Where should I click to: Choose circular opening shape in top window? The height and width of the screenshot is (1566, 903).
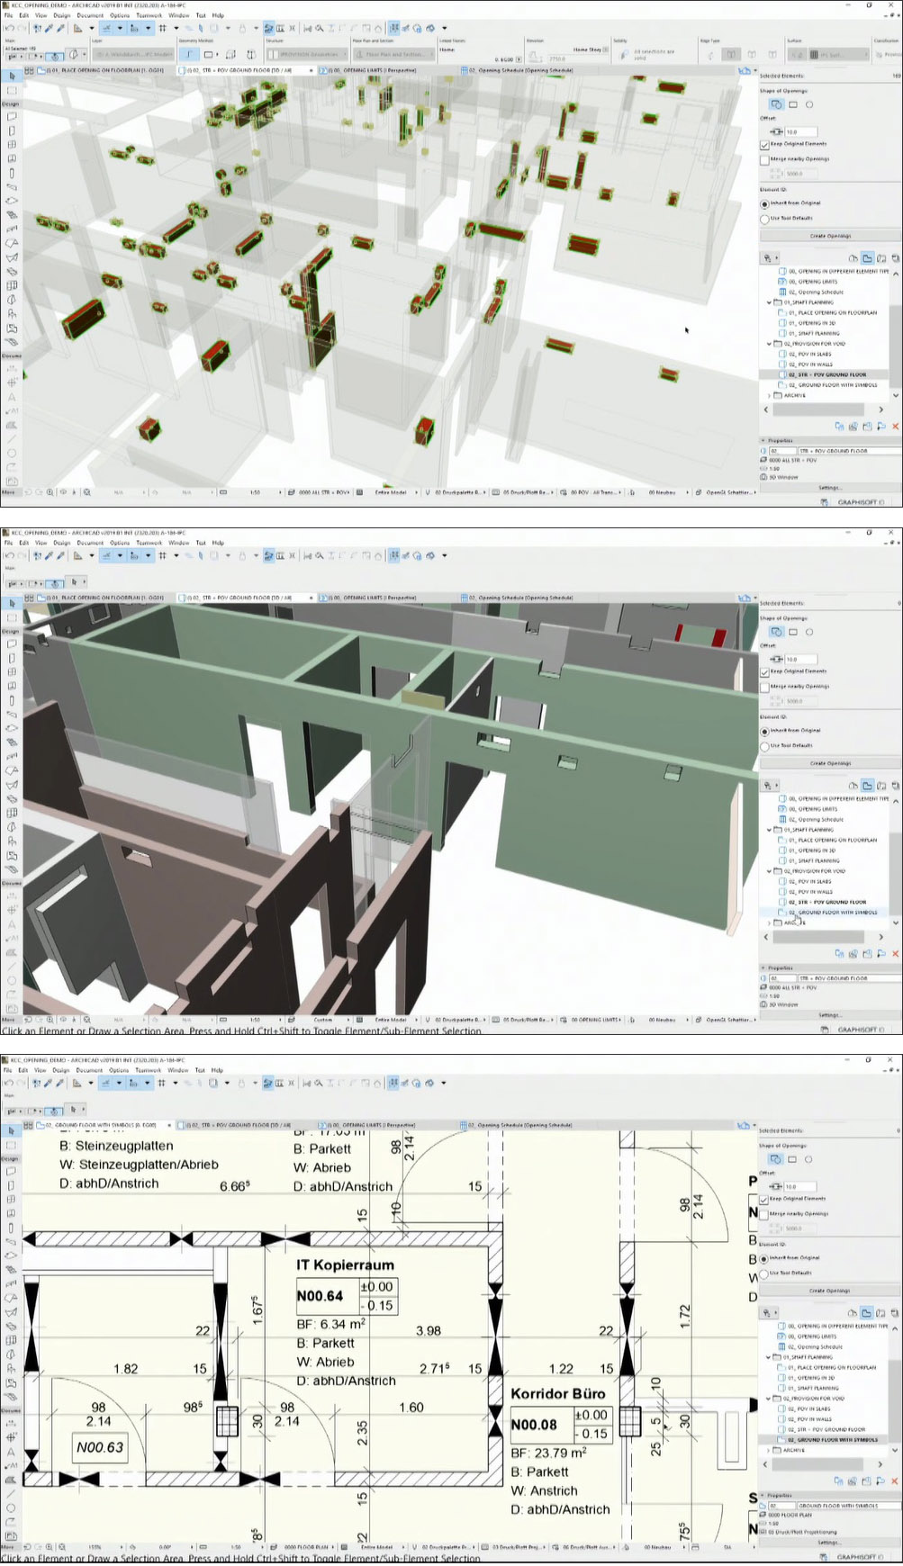coord(809,104)
